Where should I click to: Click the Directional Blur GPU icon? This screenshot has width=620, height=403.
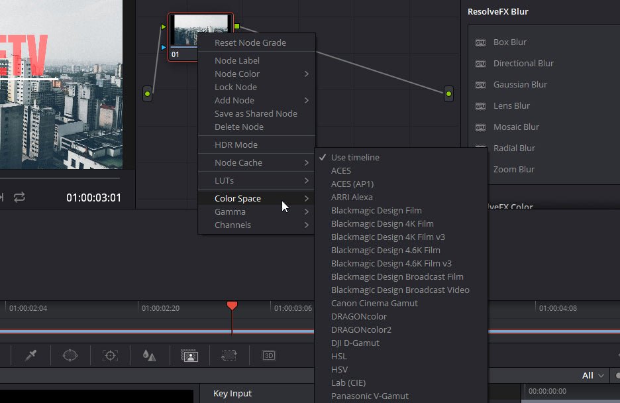click(x=480, y=64)
